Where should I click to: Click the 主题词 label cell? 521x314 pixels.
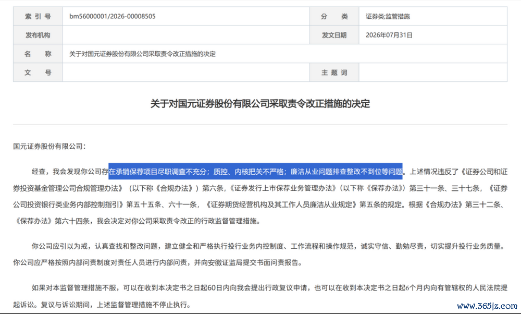coord(334,72)
